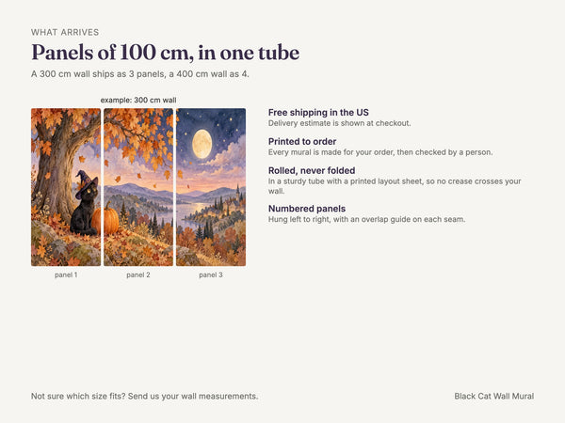Click the 'Free shipping in the US' heading
This screenshot has width=565, height=423.
pos(318,113)
